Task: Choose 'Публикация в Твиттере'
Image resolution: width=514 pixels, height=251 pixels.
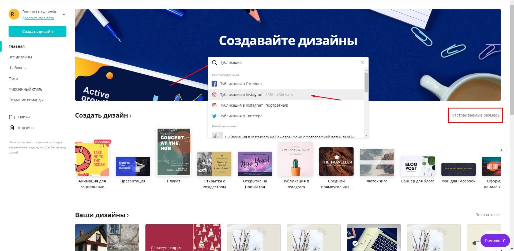Action: tap(241, 116)
